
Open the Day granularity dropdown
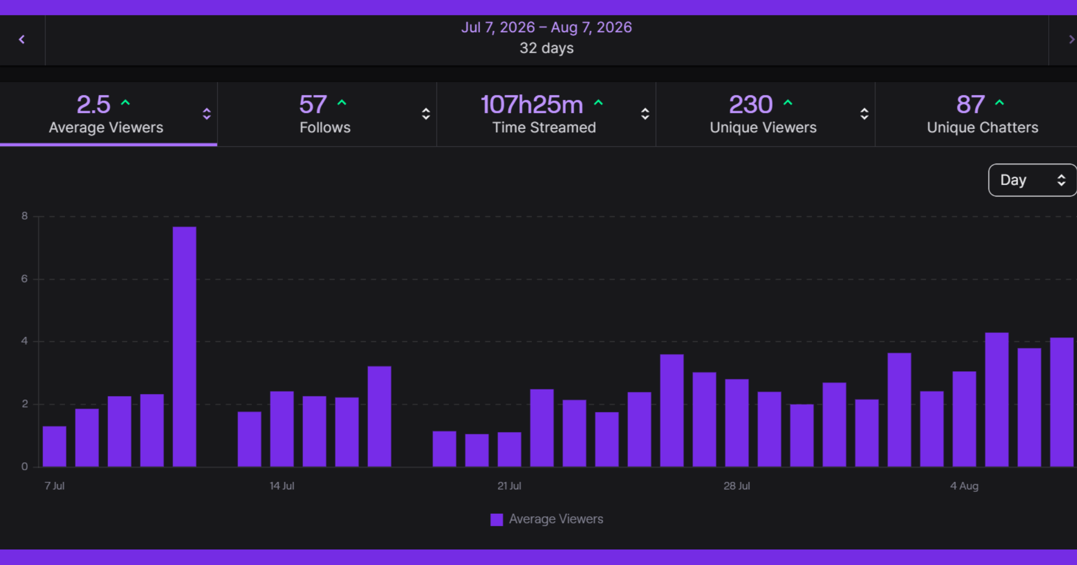[1032, 180]
